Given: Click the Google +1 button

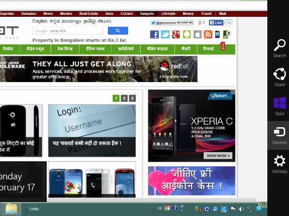Looking at the screenshot, I should click(201, 23).
